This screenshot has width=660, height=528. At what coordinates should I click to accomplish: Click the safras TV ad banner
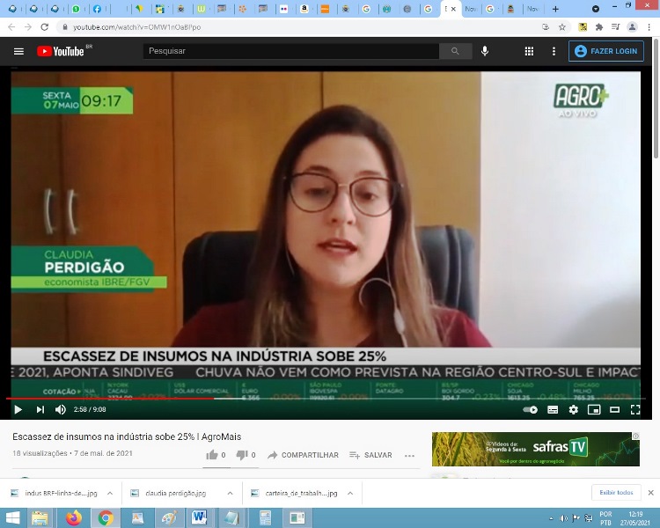(535, 449)
